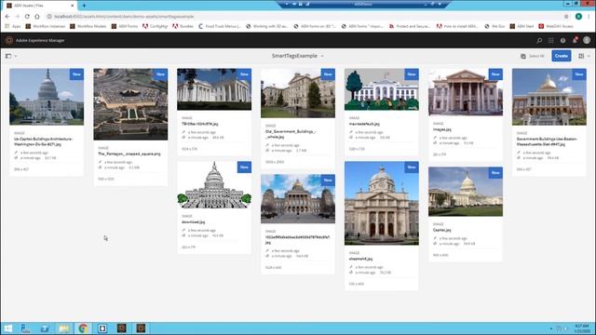Select the Pentagon aerial photo thumbnail
Viewport: 596px width, 335px height.
(130, 104)
